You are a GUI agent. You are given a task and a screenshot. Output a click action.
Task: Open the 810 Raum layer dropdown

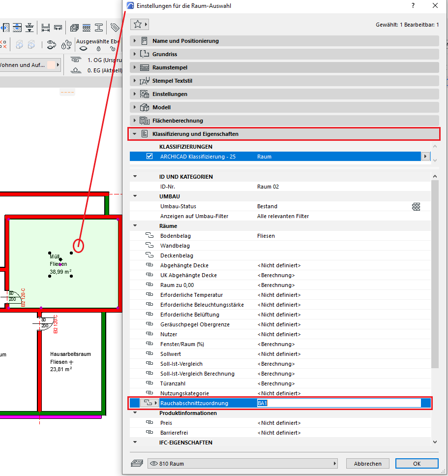(243, 464)
